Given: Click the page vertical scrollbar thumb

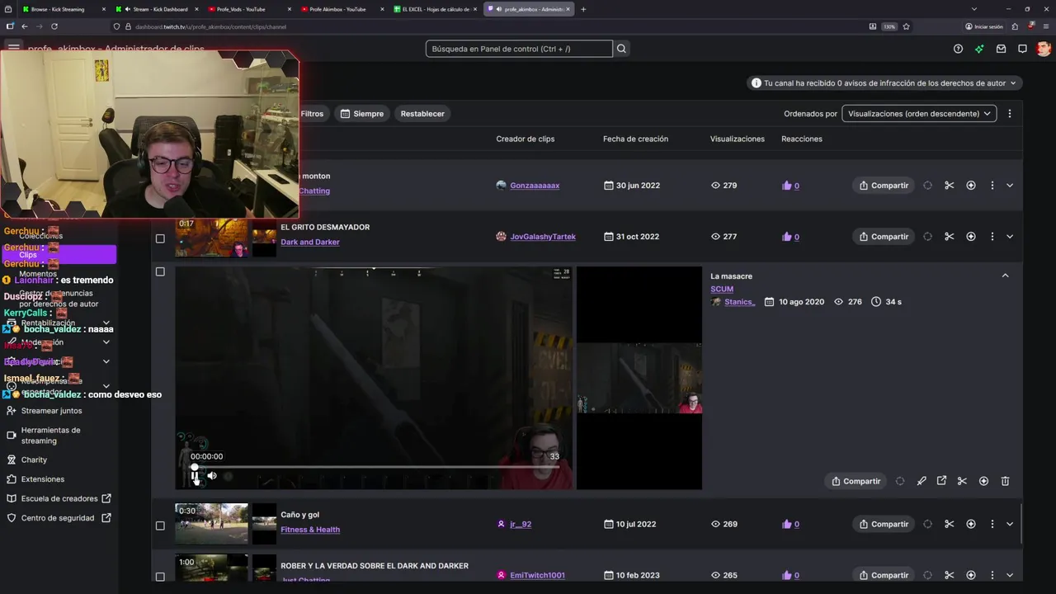Looking at the screenshot, I should (1021, 524).
